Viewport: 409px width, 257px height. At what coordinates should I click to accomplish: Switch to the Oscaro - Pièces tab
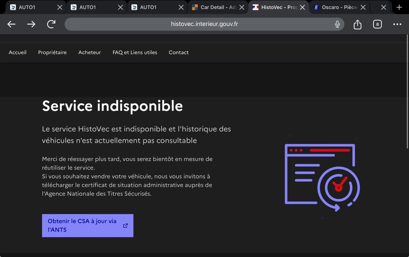[337, 7]
